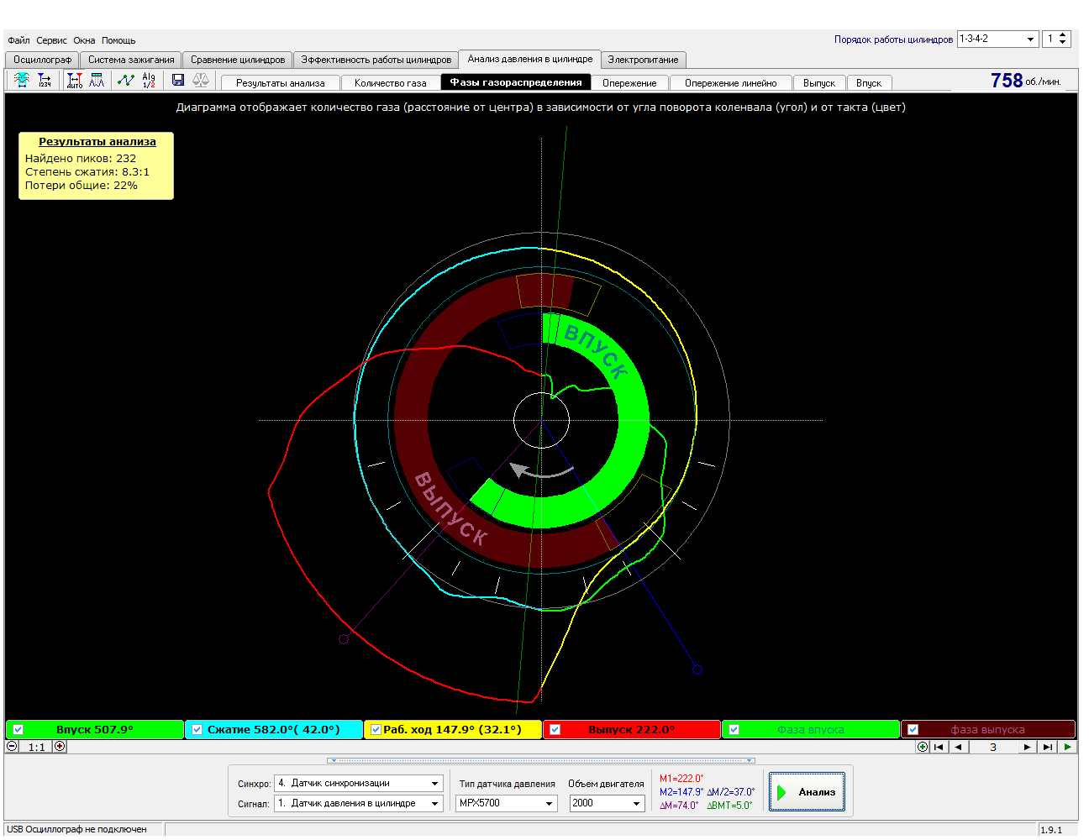Open the Объем двигателя dropdown
Image resolution: width=1089 pixels, height=840 pixels.
pos(607,803)
